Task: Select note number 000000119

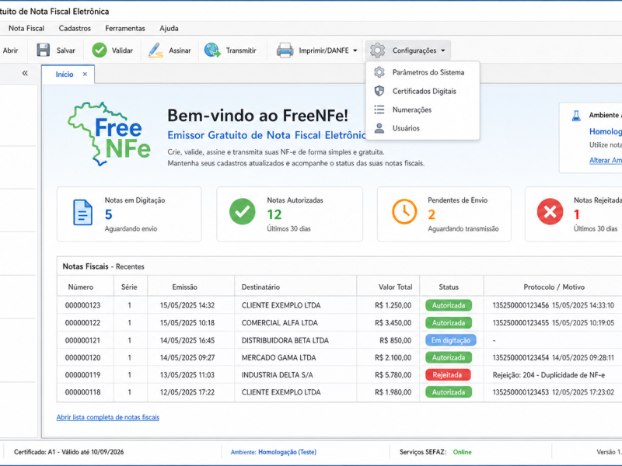Action: point(83,375)
